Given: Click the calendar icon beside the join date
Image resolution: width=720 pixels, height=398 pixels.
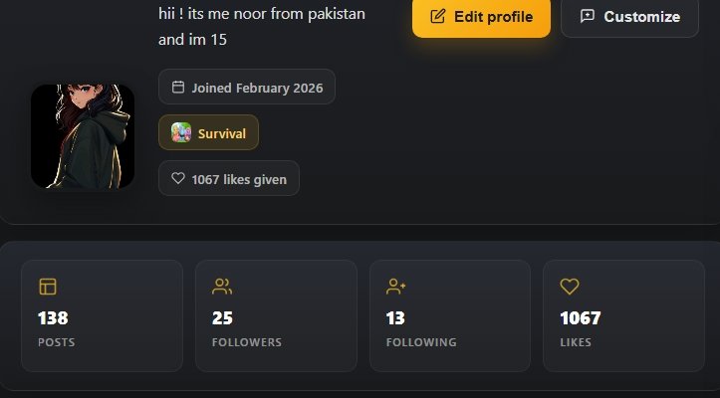Looking at the screenshot, I should [x=178, y=88].
